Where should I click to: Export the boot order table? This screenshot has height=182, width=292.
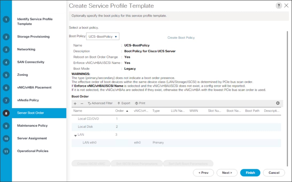click(x=124, y=103)
